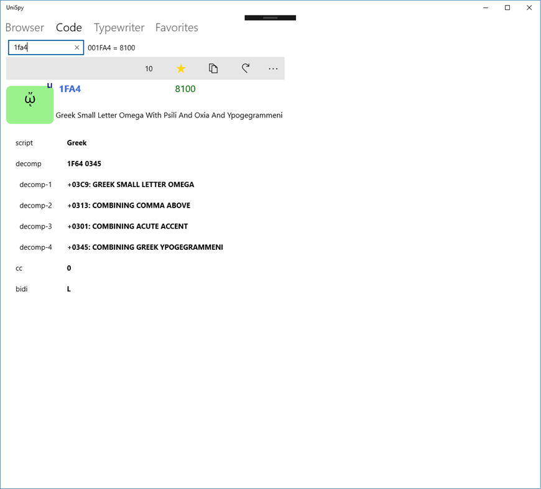This screenshot has width=541, height=489.
Task: Click decomp-1 entry for GREEK SMALL LETTER OMEGA
Action: 131,184
